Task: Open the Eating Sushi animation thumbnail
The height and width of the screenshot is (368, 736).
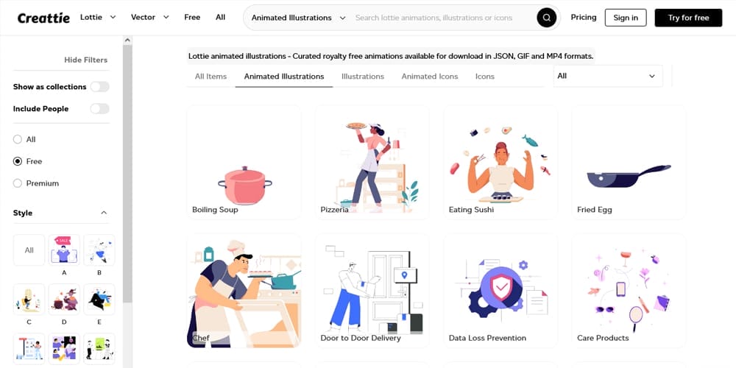Action: coord(500,163)
